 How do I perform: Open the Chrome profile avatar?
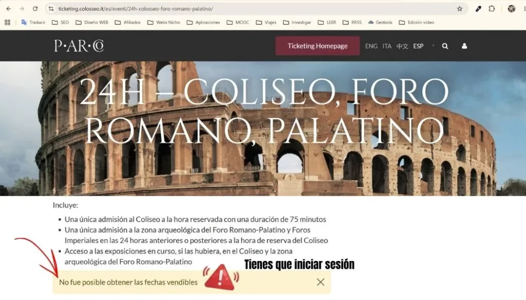(511, 9)
